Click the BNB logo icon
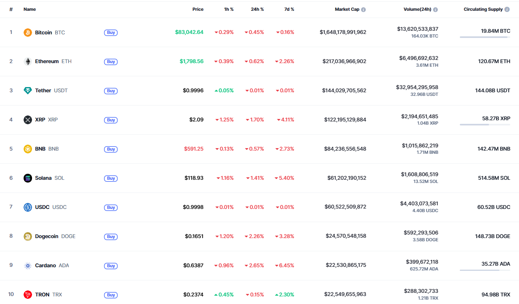519x304 pixels. click(28, 149)
